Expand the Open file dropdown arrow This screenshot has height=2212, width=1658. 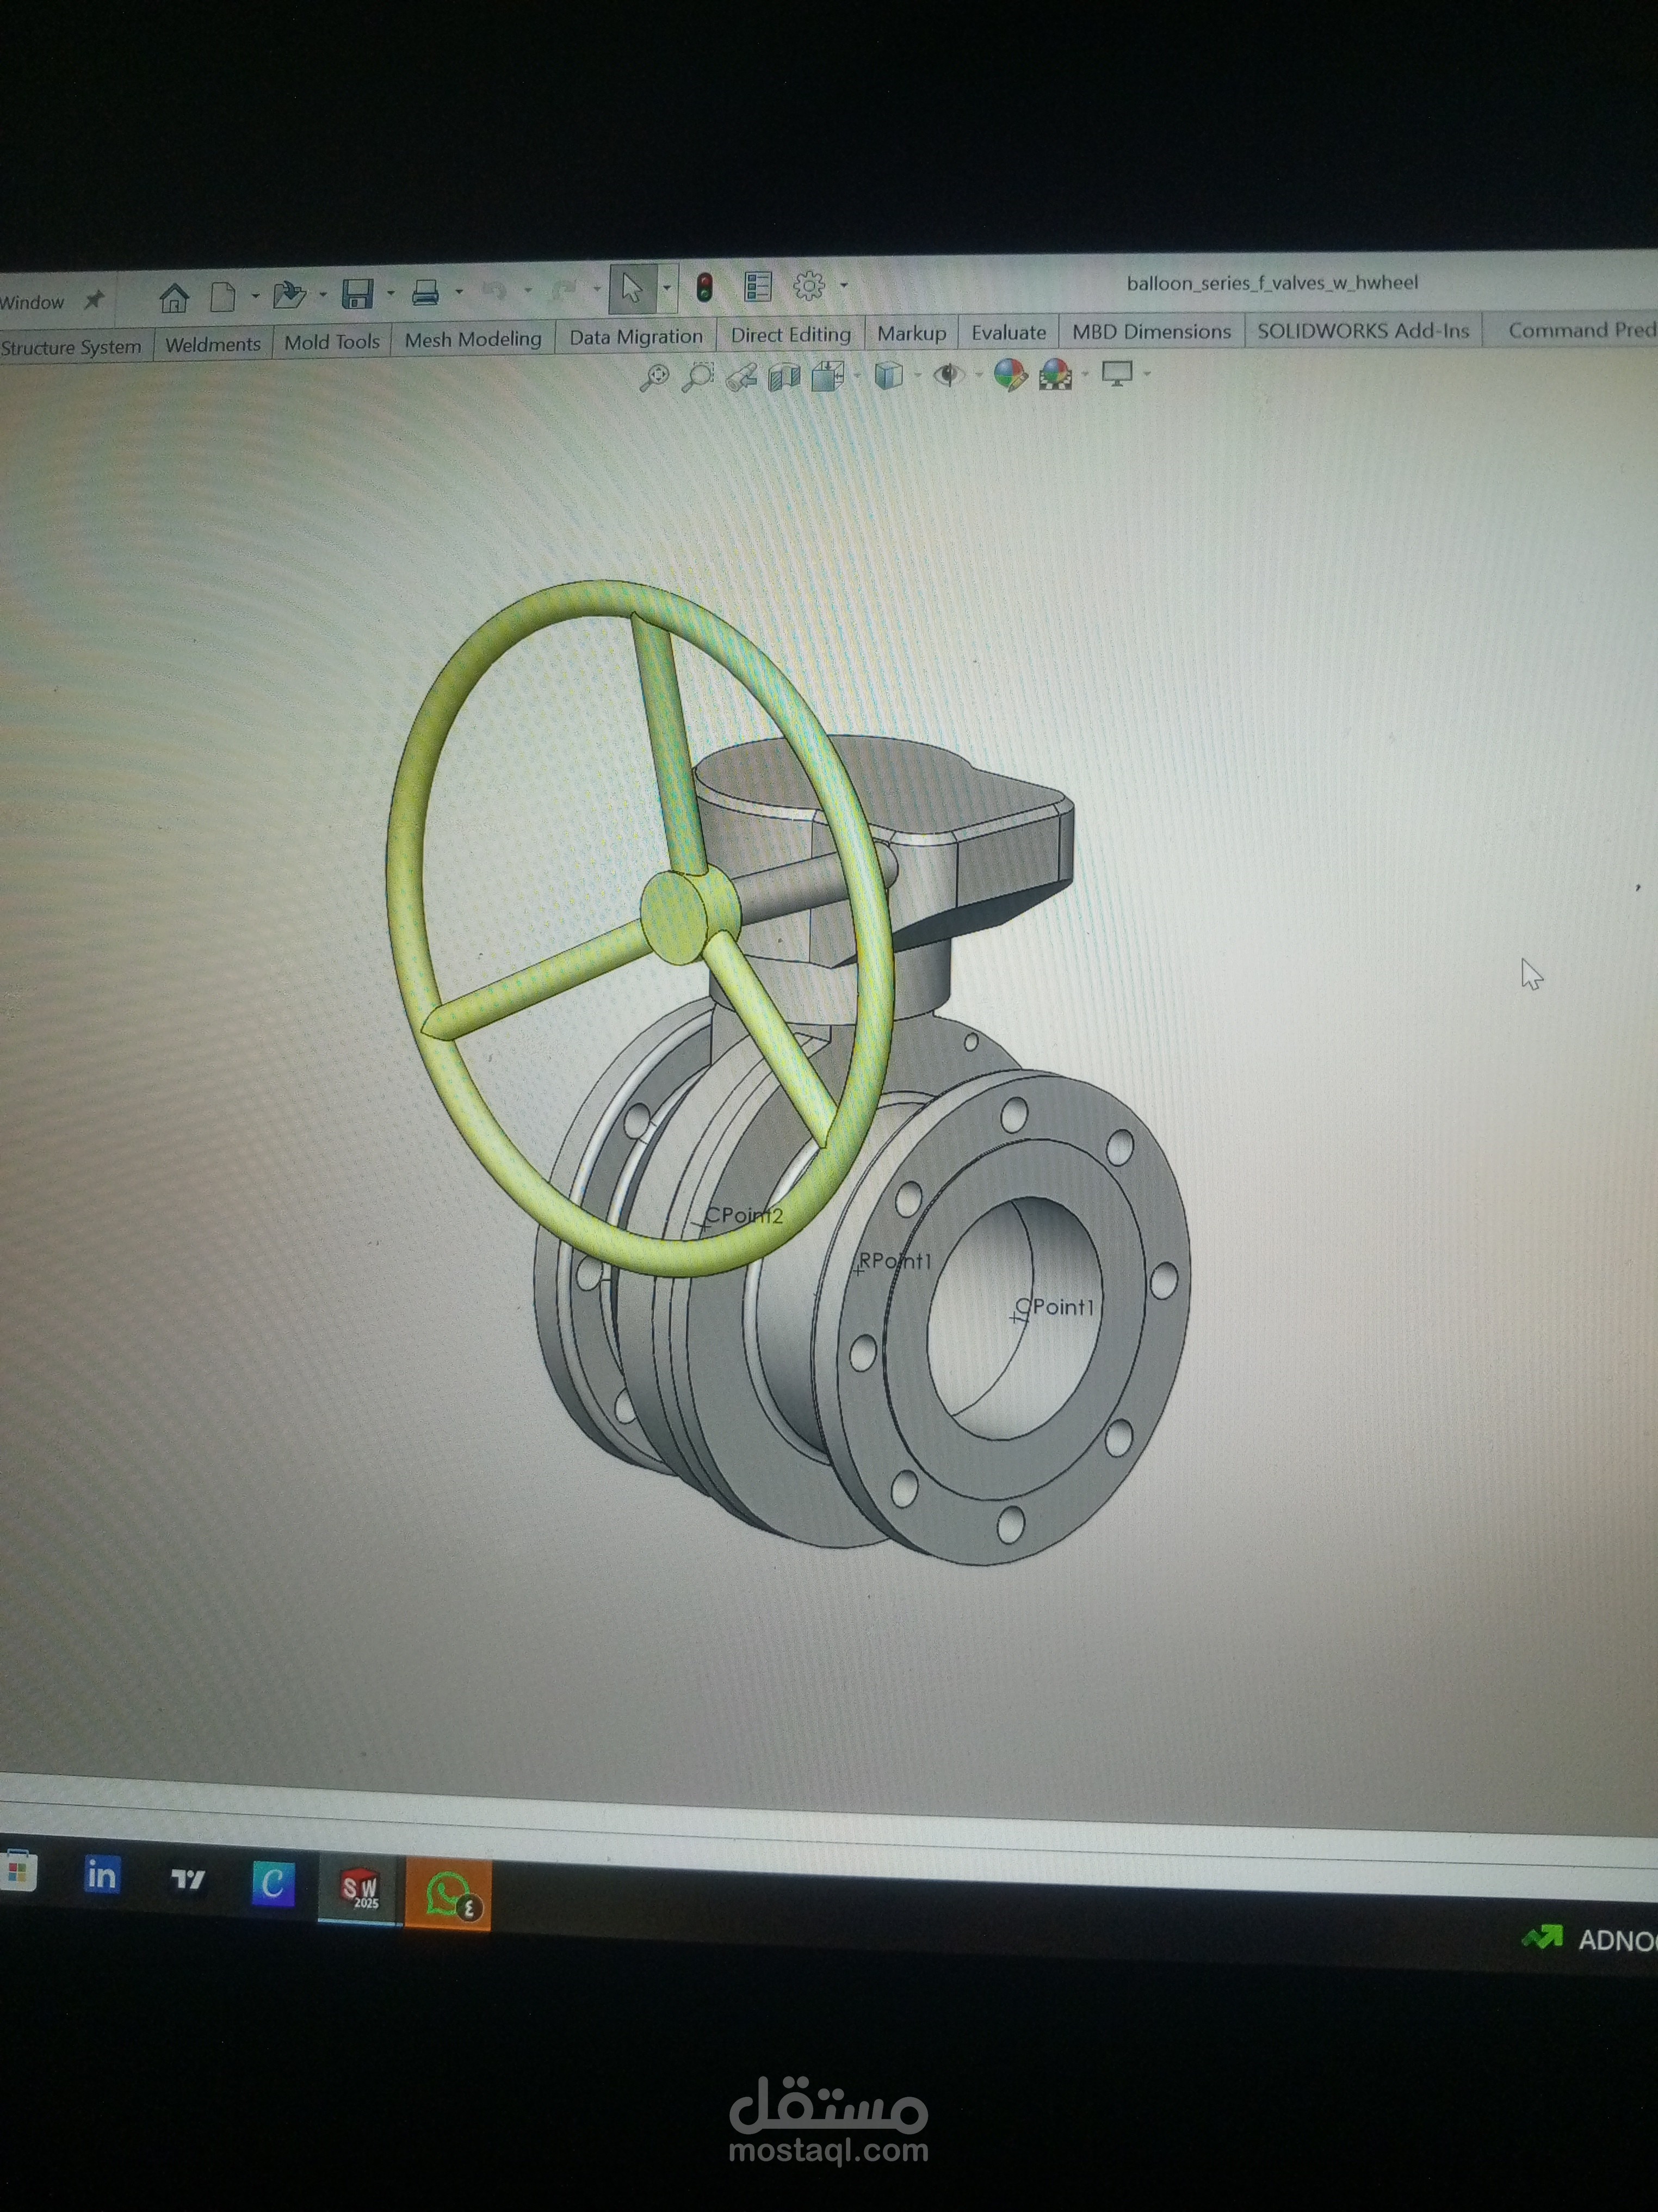point(322,294)
